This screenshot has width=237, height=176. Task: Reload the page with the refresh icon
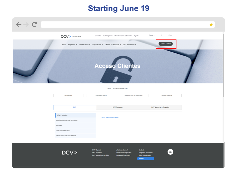pyautogui.click(x=34, y=24)
